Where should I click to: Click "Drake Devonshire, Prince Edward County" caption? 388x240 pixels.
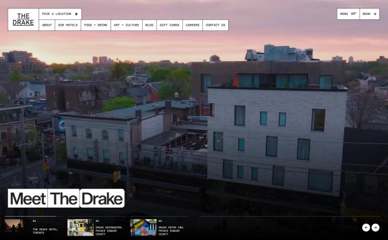[x=109, y=230]
